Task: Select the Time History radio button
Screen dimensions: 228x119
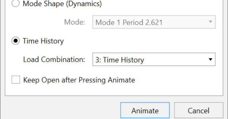Action: pos(15,41)
